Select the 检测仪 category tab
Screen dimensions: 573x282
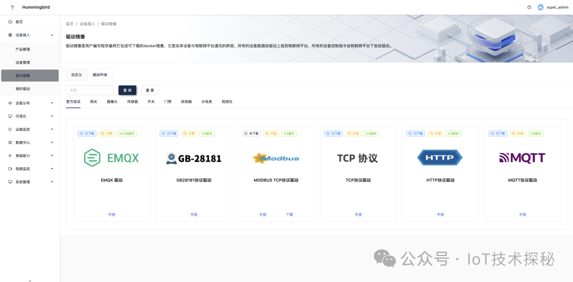point(227,102)
